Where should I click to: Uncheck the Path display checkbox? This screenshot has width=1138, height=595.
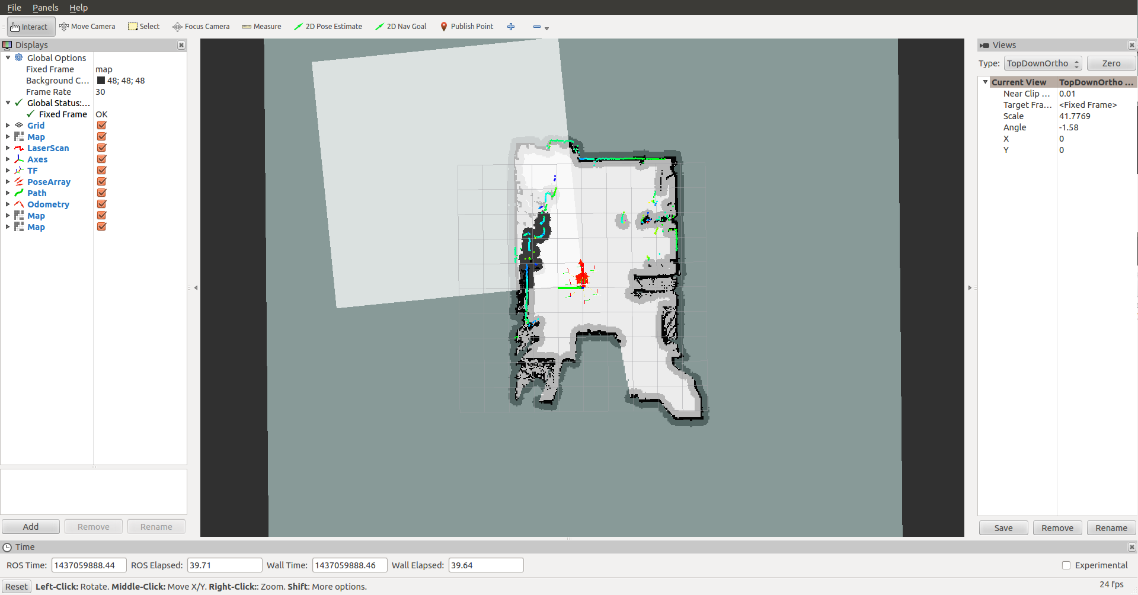pyautogui.click(x=101, y=193)
